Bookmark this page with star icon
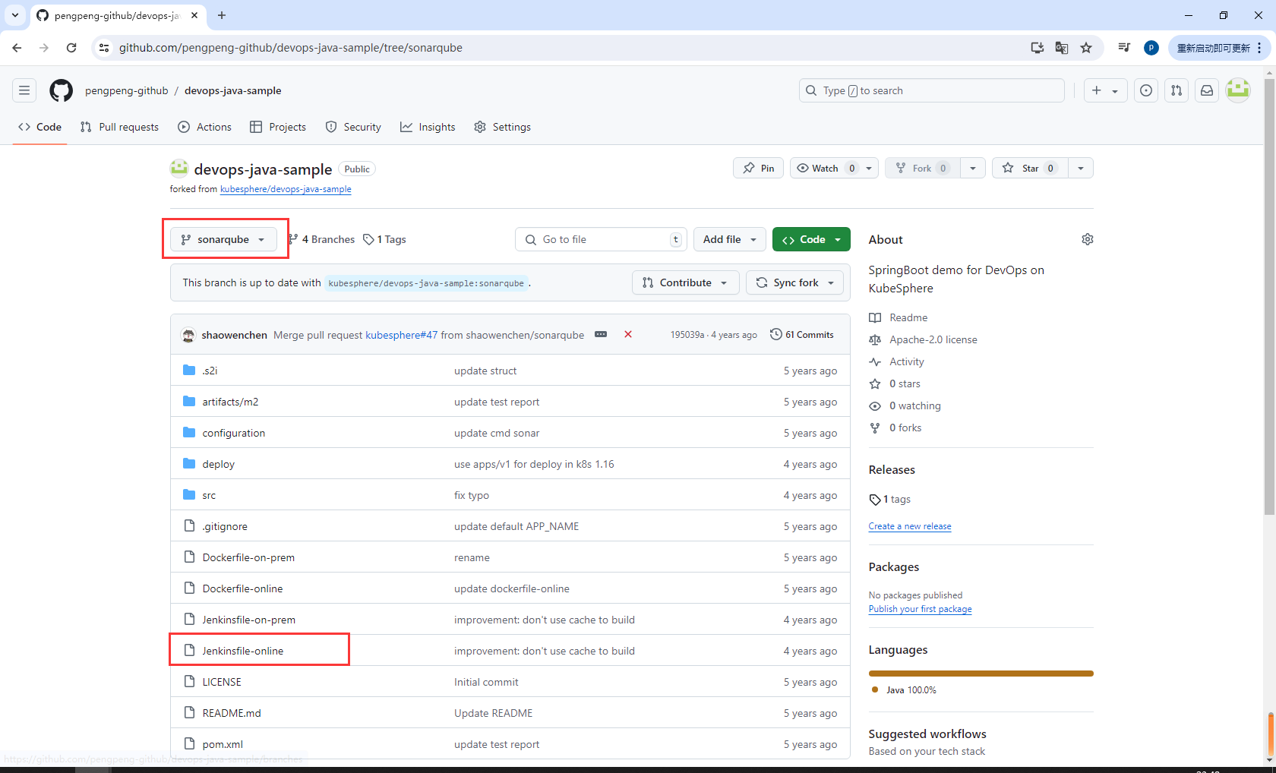Viewport: 1276px width, 773px height. (x=1086, y=48)
